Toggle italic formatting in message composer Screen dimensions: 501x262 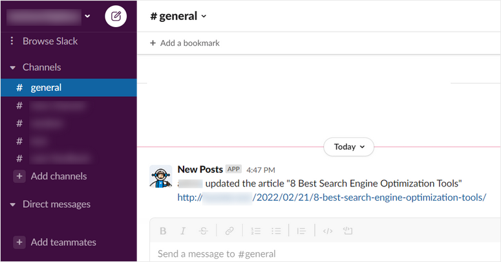click(183, 230)
